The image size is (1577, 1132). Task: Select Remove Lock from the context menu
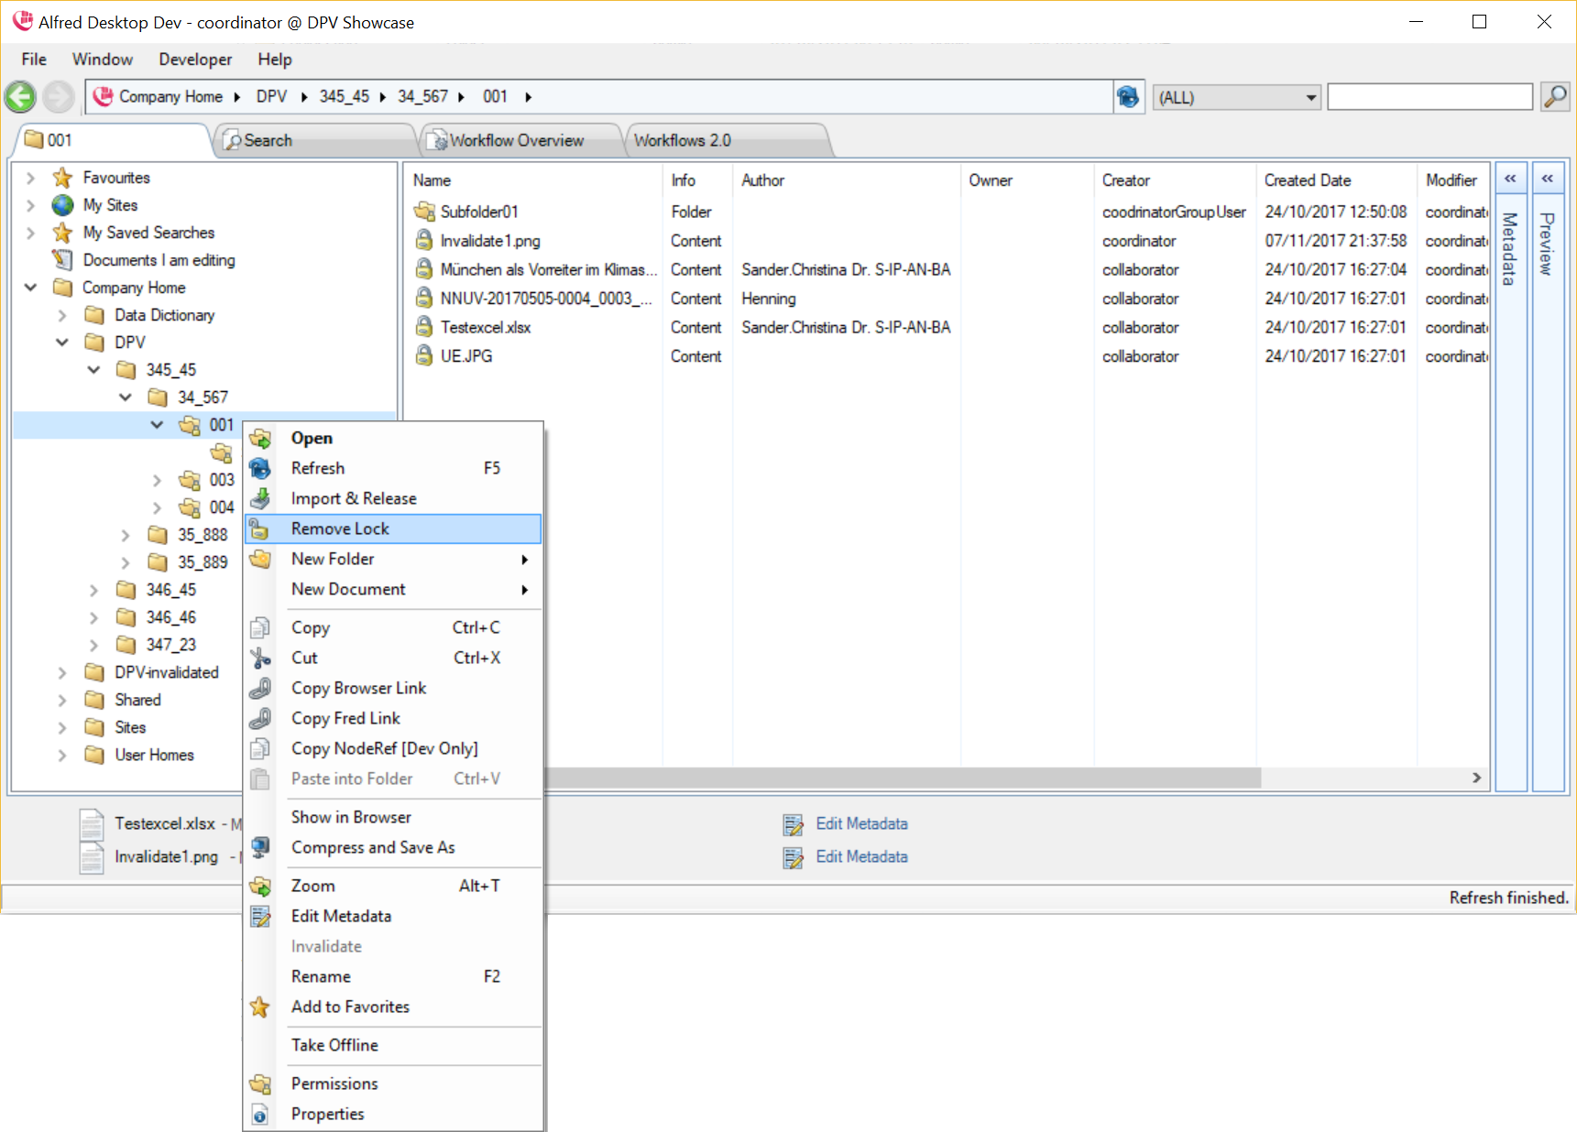tap(340, 528)
